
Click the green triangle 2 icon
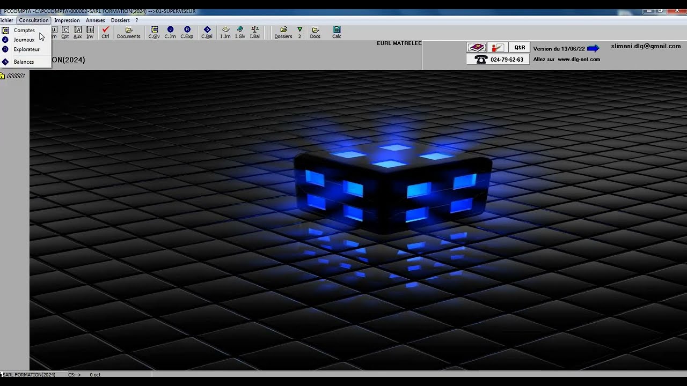pyautogui.click(x=299, y=33)
